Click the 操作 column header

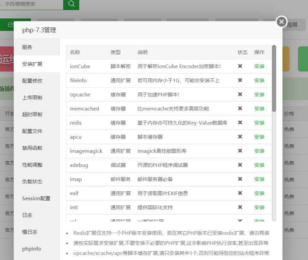click(259, 52)
